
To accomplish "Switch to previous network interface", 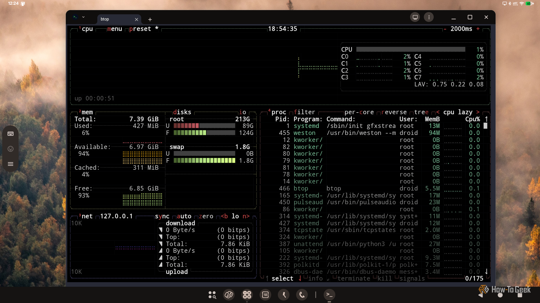I will click(x=224, y=216).
